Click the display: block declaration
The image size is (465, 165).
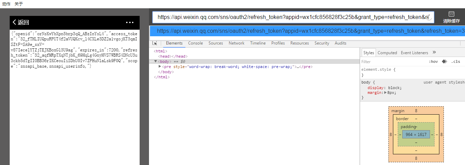[x=385, y=88]
